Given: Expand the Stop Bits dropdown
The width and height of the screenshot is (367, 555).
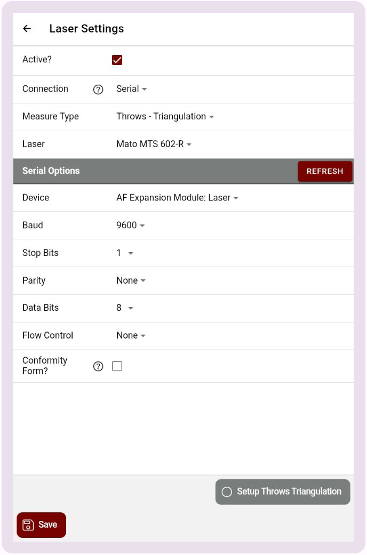Looking at the screenshot, I should (x=125, y=253).
